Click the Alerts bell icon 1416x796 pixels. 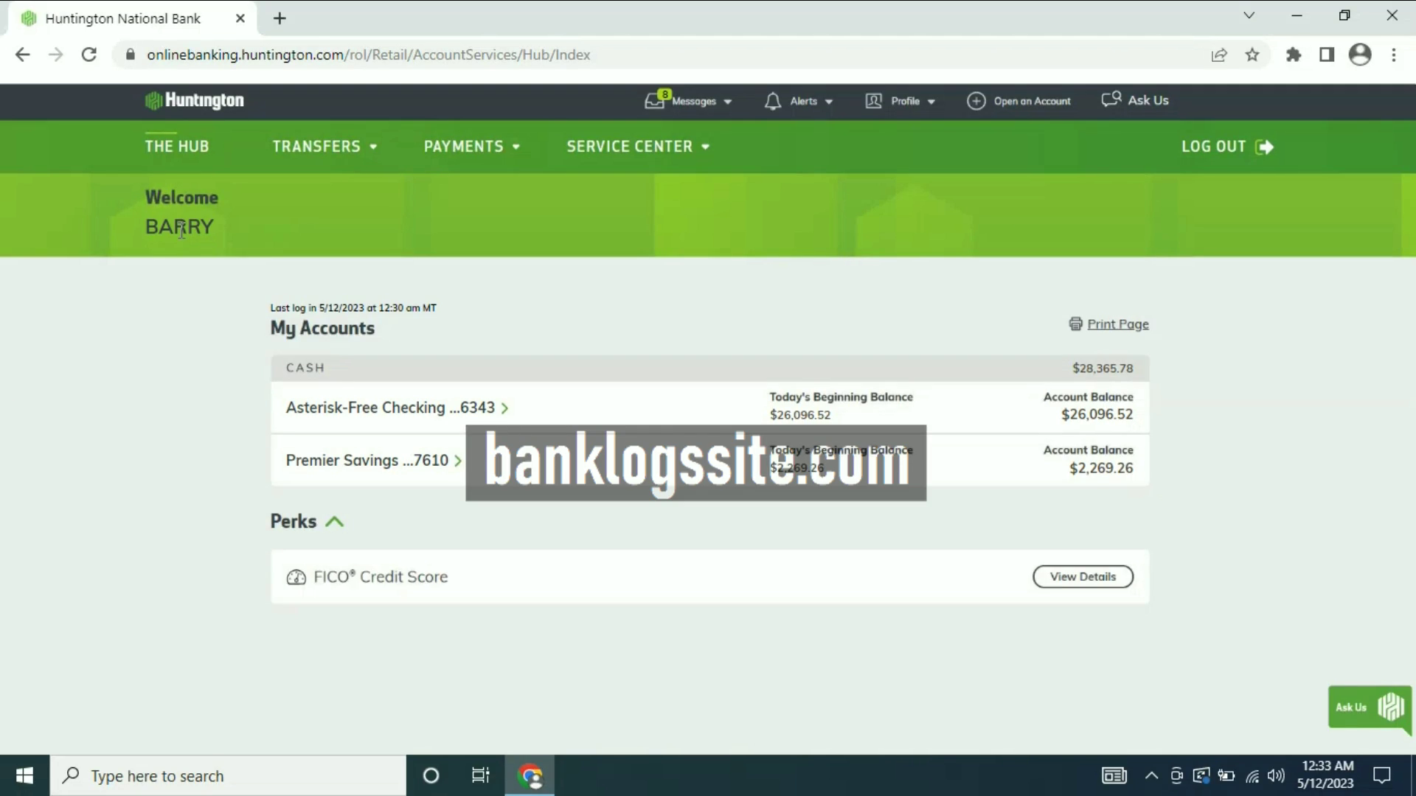click(x=772, y=100)
